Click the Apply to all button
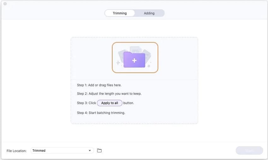268x160 pixels. [x=109, y=103]
